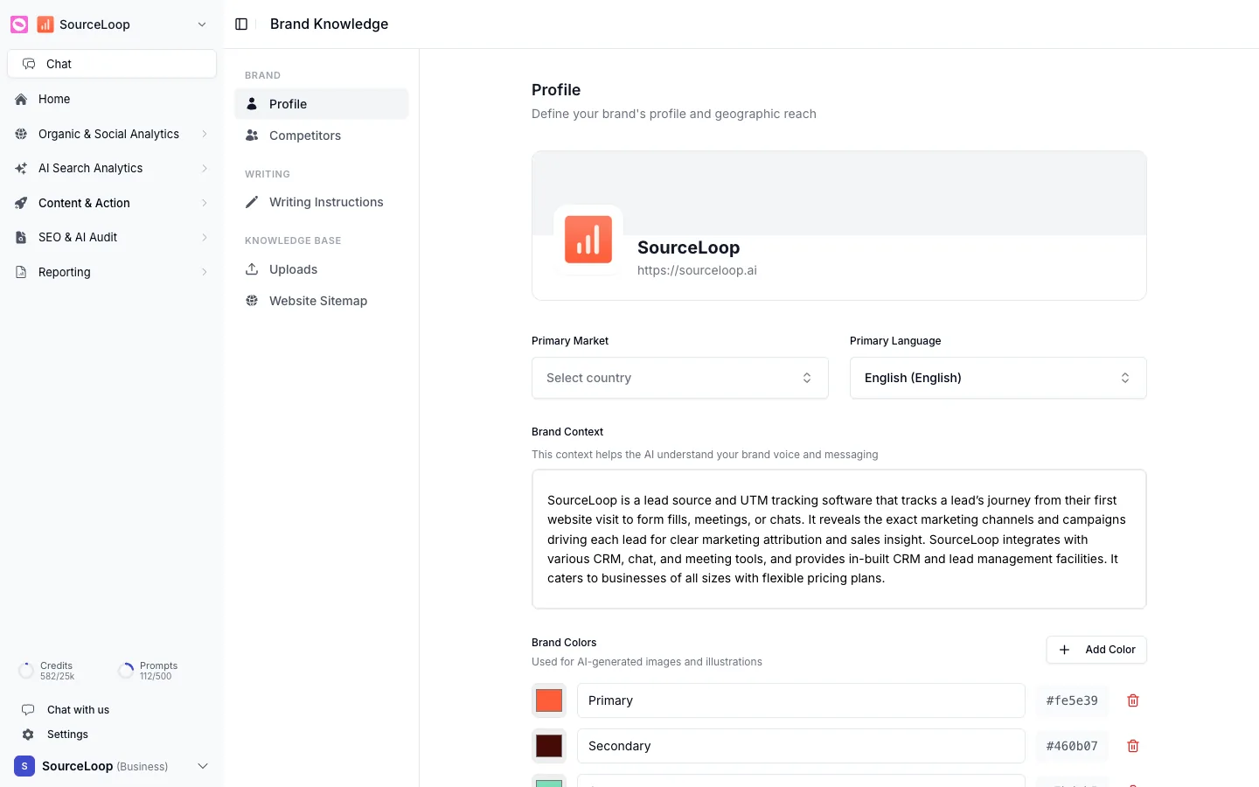This screenshot has width=1259, height=787.
Task: Click the #460b07 hex value
Action: pos(1072,746)
